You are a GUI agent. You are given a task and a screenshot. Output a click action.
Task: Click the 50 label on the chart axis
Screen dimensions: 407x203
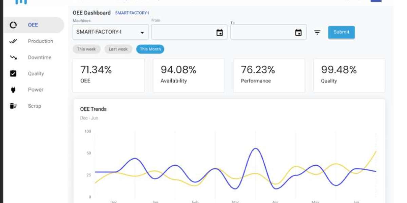89,153
